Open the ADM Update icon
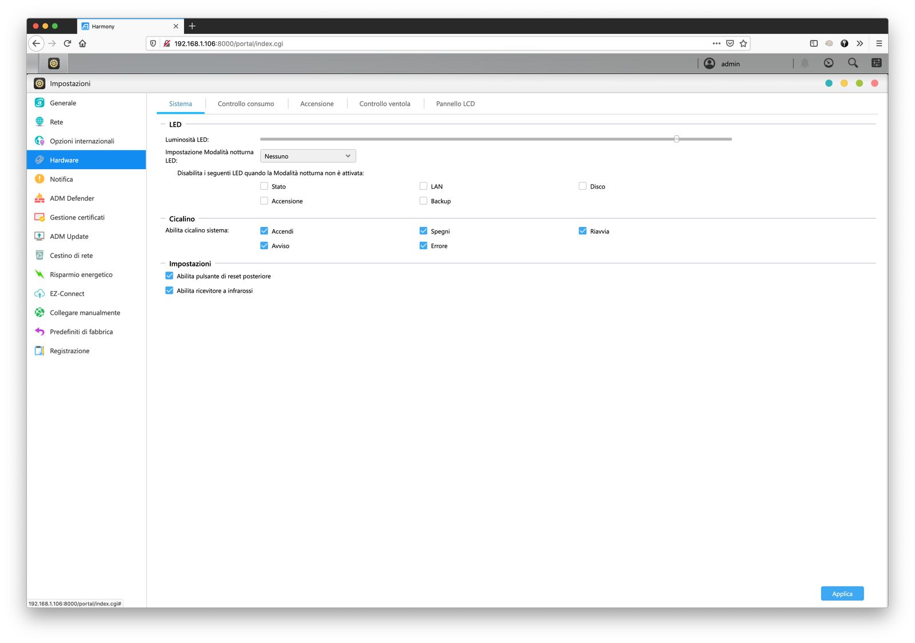Screen dimensions: 915x643 [39, 236]
